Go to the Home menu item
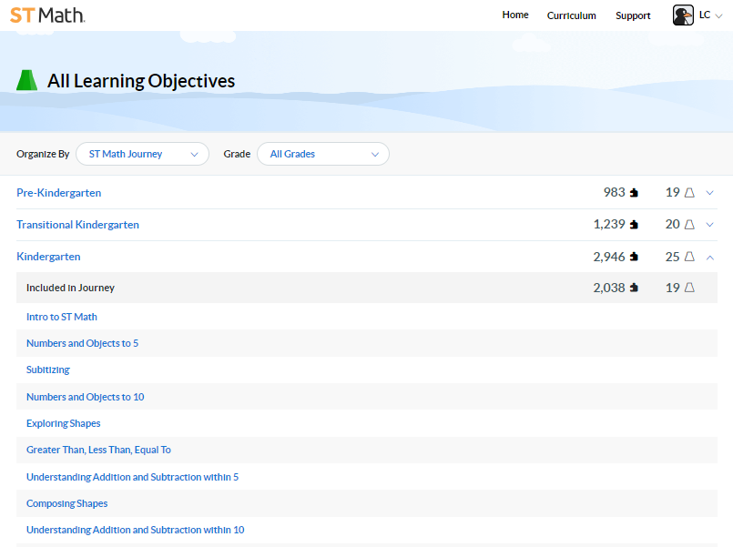733x547 pixels. coord(515,15)
